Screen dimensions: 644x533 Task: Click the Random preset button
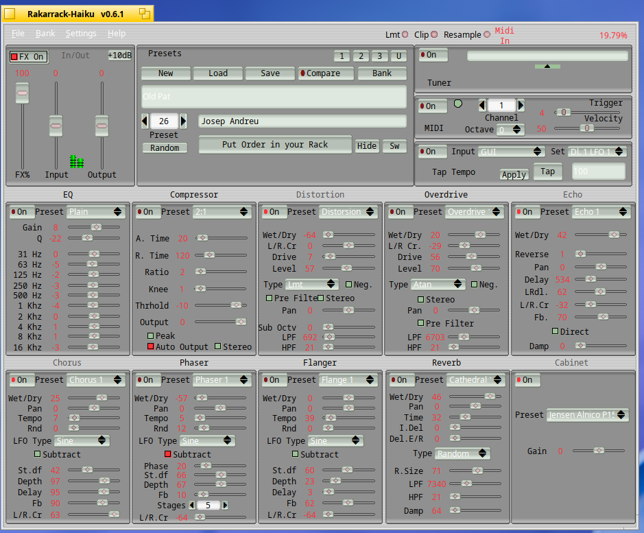click(165, 148)
